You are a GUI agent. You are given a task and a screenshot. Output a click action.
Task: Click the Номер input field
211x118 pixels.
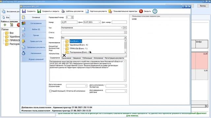point(69,22)
